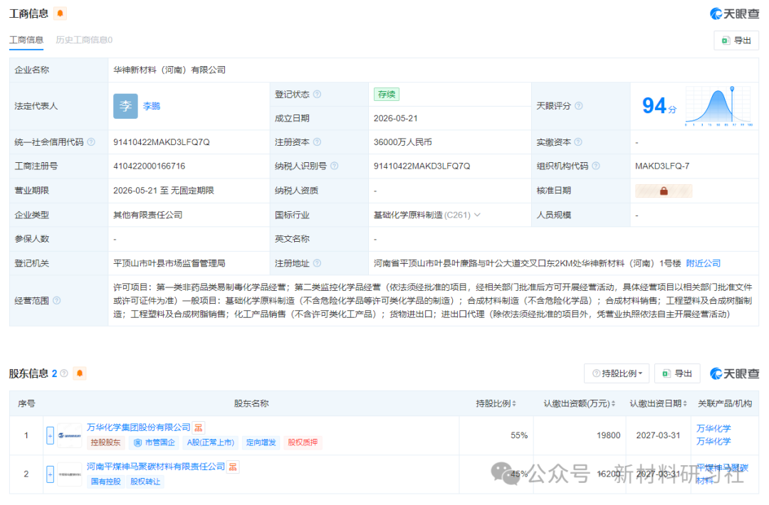Click first 万华化学 related product link
The height and width of the screenshot is (505, 769).
click(713, 429)
